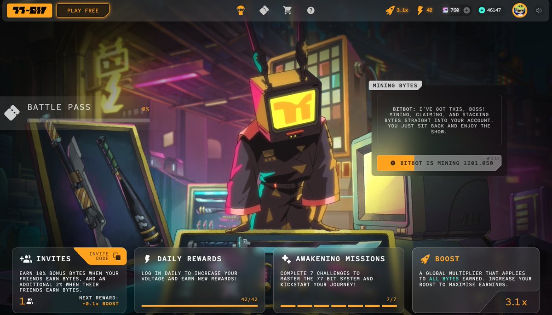Viewport: 552px width, 315px height.
Task: Click the lightning voltage icon in header
Action: click(420, 10)
